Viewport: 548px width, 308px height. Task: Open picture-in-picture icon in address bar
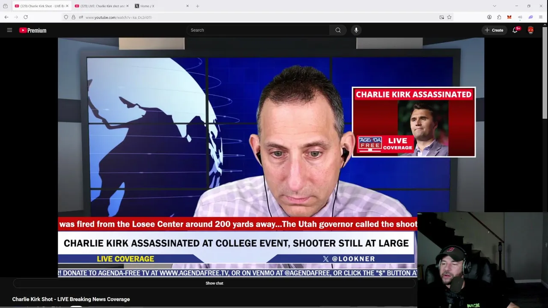[441, 17]
